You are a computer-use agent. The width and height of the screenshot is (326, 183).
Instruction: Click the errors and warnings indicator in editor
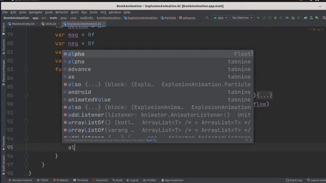(317, 29)
